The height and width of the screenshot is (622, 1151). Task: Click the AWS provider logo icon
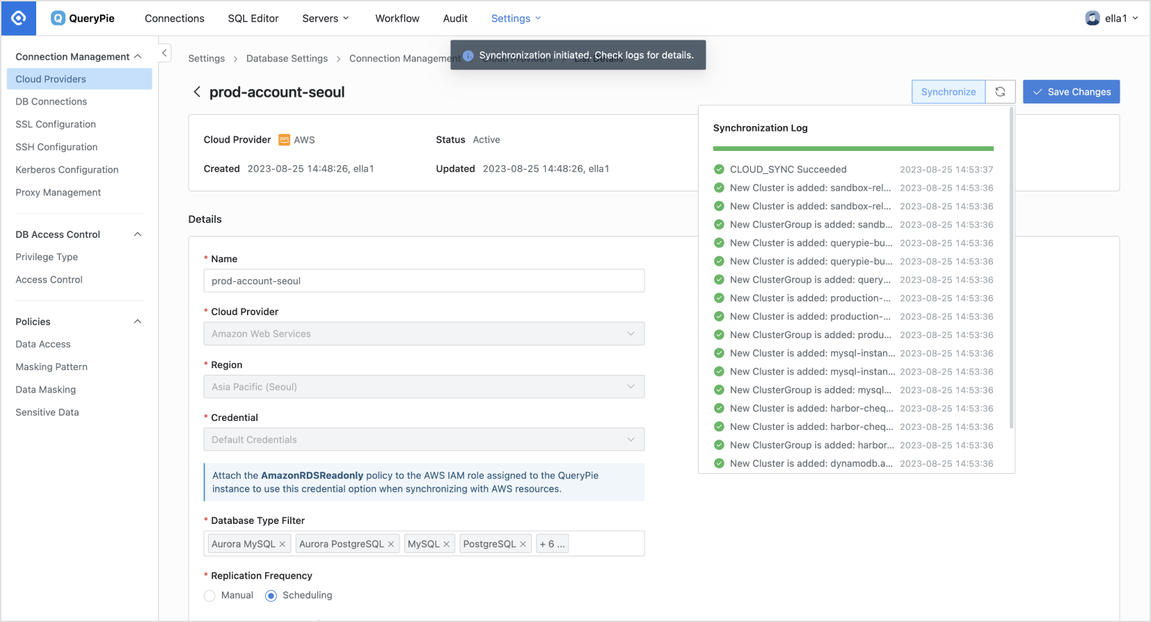coord(284,140)
